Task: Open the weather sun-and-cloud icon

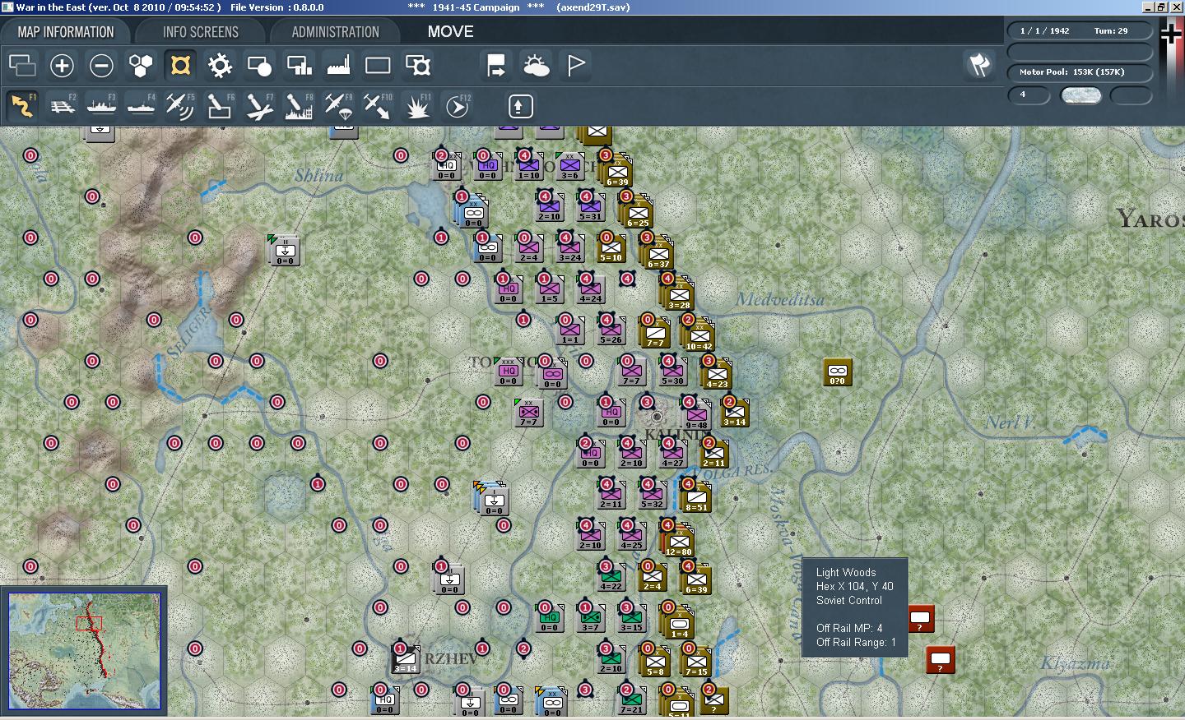Action: 536,65
